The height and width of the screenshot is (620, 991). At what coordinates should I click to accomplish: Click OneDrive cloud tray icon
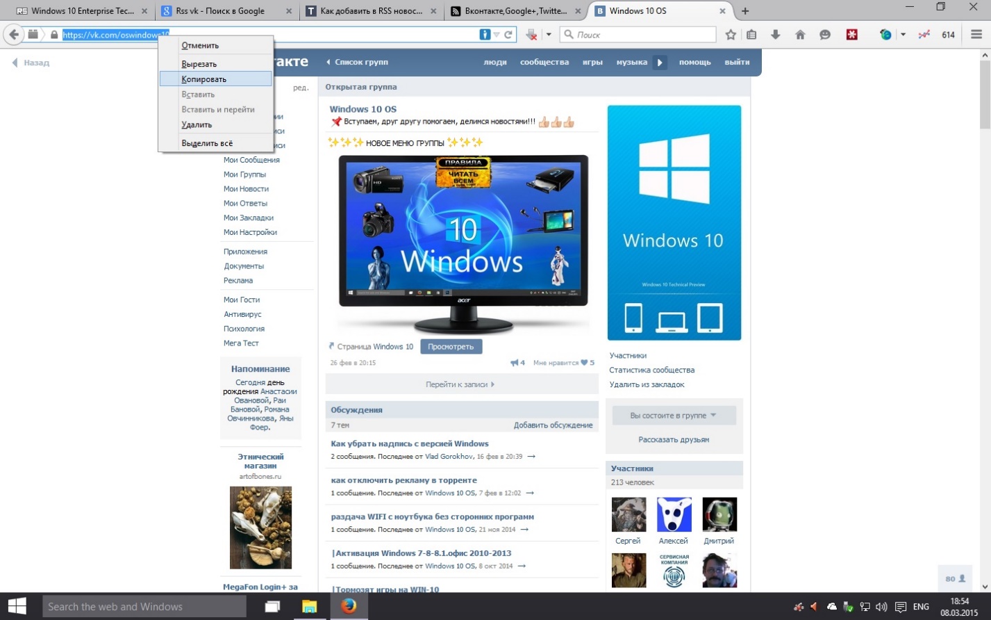click(x=831, y=607)
